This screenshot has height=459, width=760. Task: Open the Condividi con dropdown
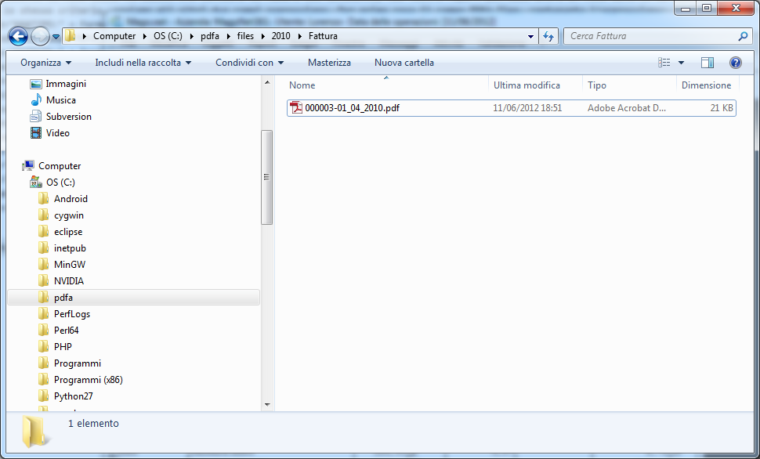[249, 63]
